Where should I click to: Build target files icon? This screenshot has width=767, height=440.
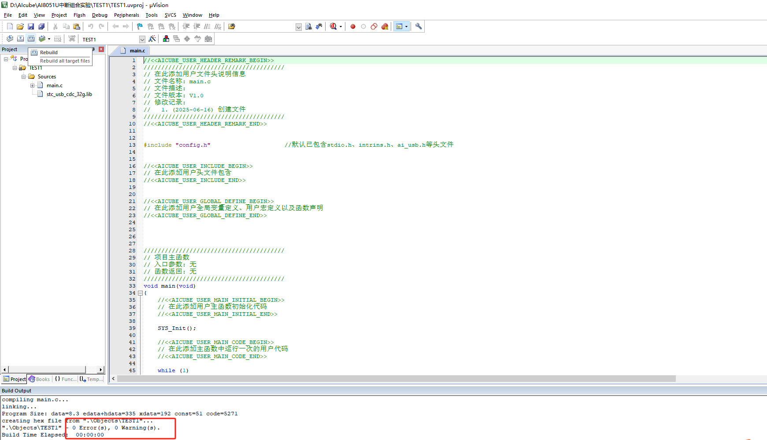click(20, 39)
